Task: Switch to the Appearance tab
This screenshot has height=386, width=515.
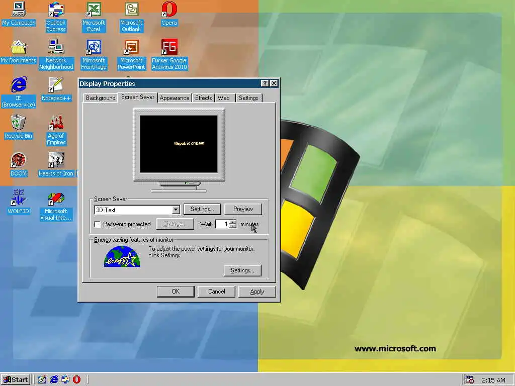Action: pos(175,98)
